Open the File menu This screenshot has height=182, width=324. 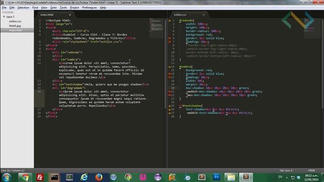tap(4, 8)
